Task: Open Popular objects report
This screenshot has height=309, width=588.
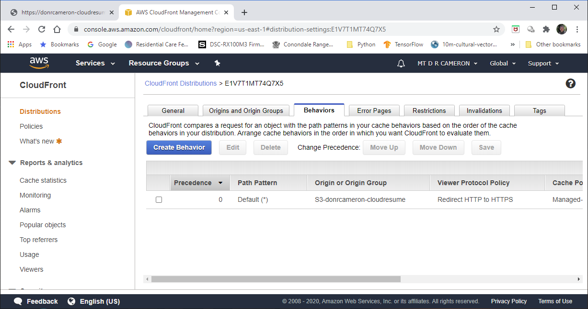Action: [x=43, y=225]
